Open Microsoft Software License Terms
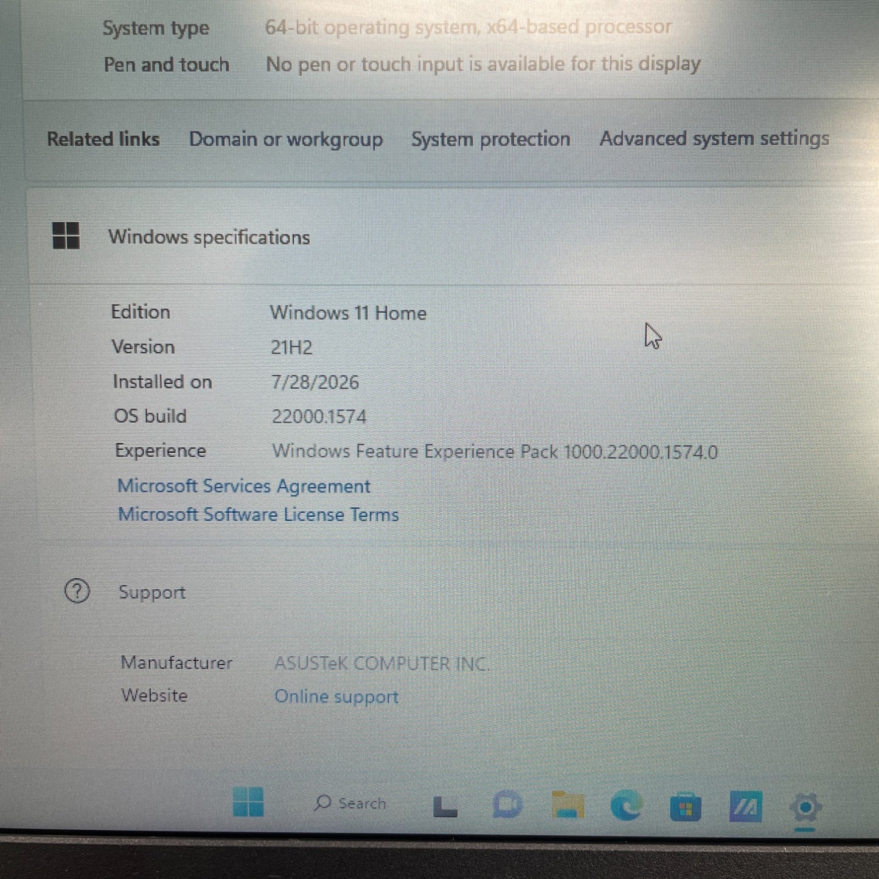This screenshot has height=879, width=879. 259,515
